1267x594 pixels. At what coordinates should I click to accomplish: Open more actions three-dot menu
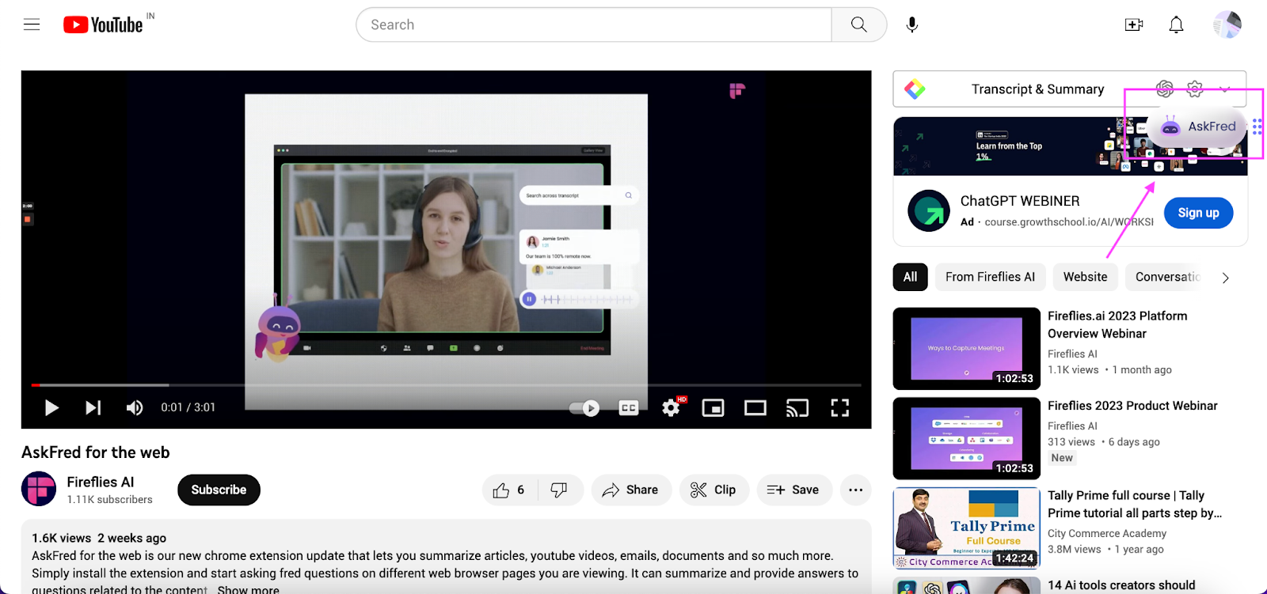tap(855, 490)
